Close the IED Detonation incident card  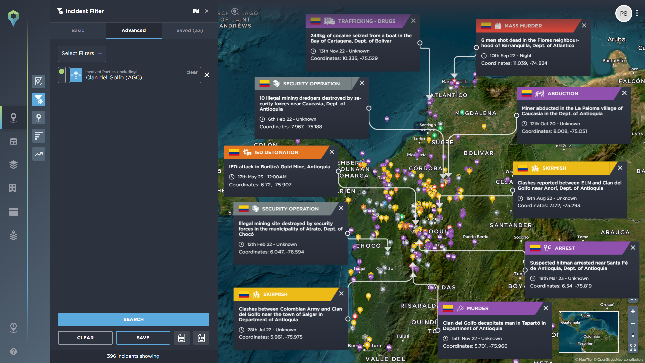(332, 152)
